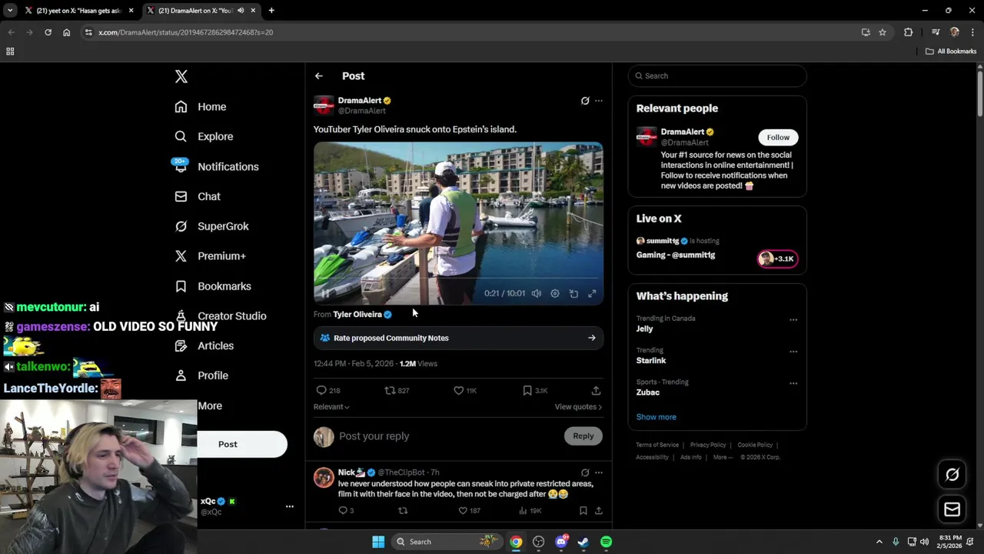
Task: Open Spotify from taskbar
Action: [606, 542]
